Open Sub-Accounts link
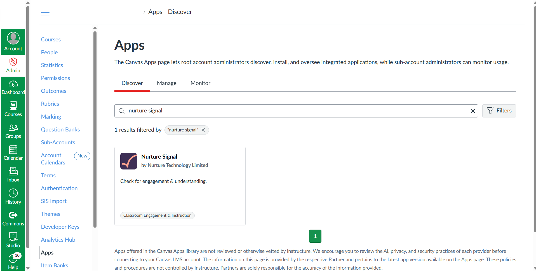The width and height of the screenshot is (536, 271). pyautogui.click(x=58, y=142)
